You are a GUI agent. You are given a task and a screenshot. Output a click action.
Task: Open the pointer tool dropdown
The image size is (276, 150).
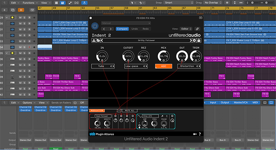[x=133, y=3]
